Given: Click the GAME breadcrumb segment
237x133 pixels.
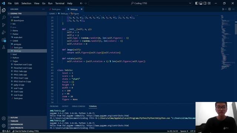Looking at the screenshot, I should tap(52, 14).
